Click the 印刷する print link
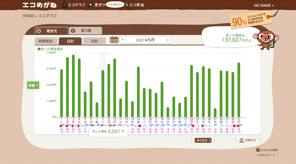 [250, 140]
